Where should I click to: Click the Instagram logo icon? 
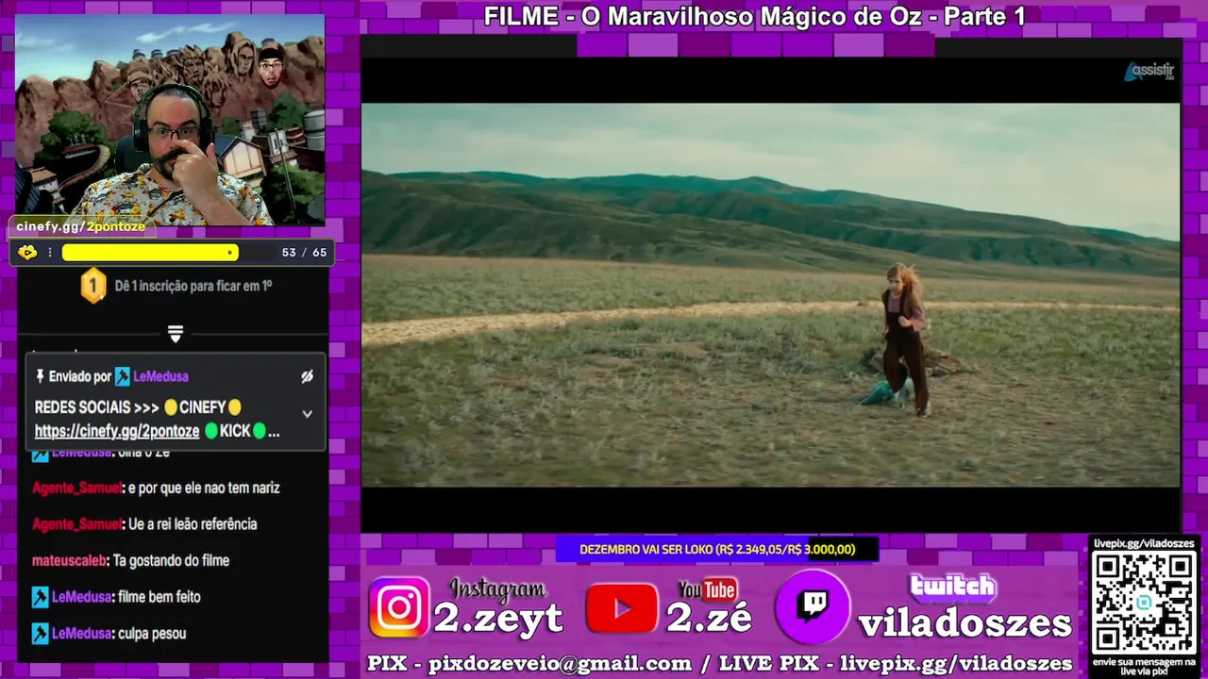[x=399, y=607]
